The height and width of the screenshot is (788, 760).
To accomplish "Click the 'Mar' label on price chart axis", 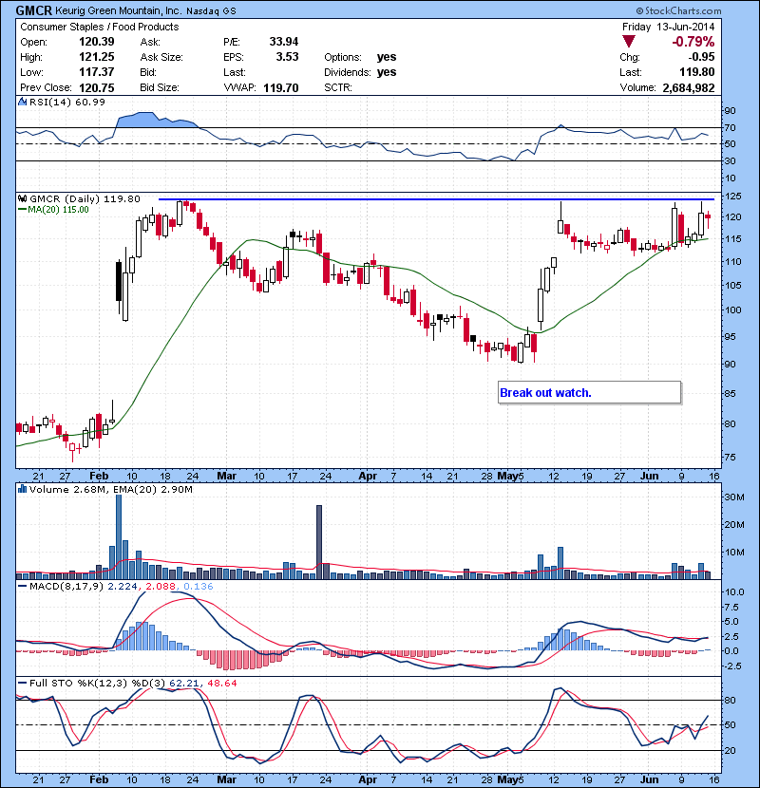I will pyautogui.click(x=227, y=476).
